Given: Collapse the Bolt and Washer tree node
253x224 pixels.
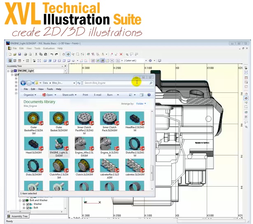Looking at the screenshot, I should click(x=20, y=201).
